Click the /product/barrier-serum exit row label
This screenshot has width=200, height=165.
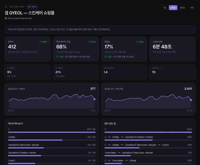[x=24, y=145]
